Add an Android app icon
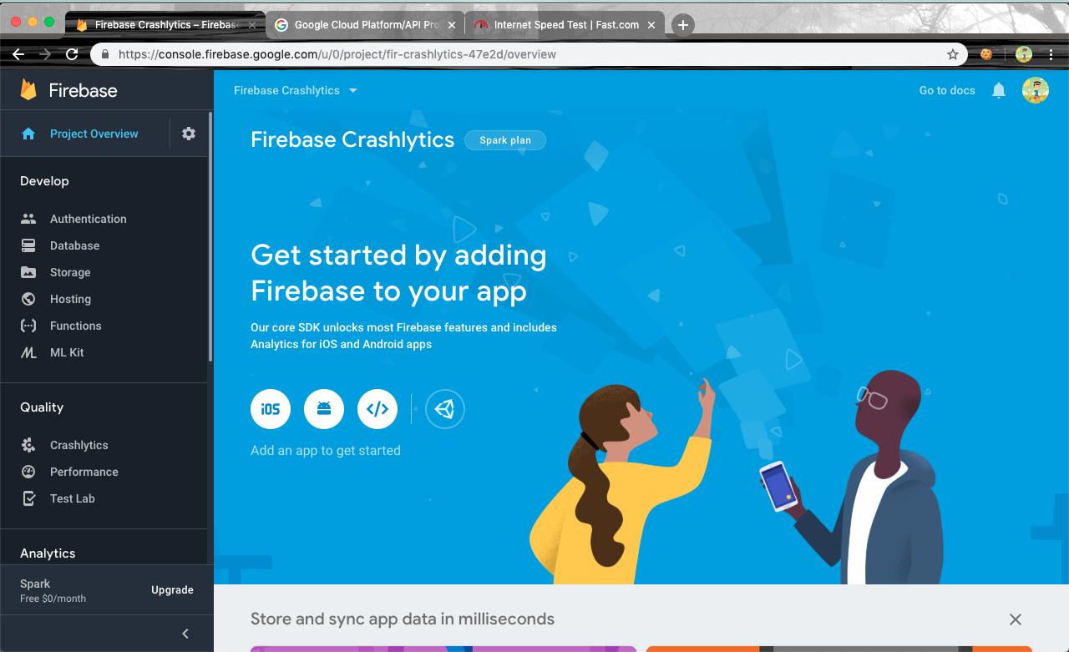This screenshot has width=1069, height=652. click(324, 409)
